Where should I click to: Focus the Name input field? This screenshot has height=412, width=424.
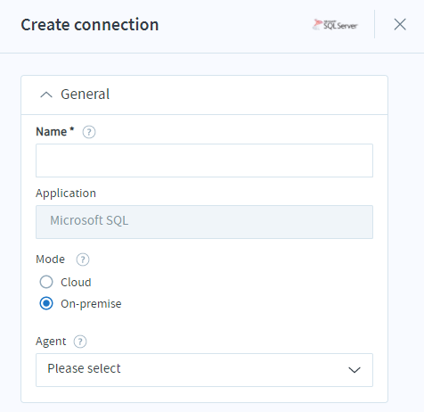(x=204, y=161)
